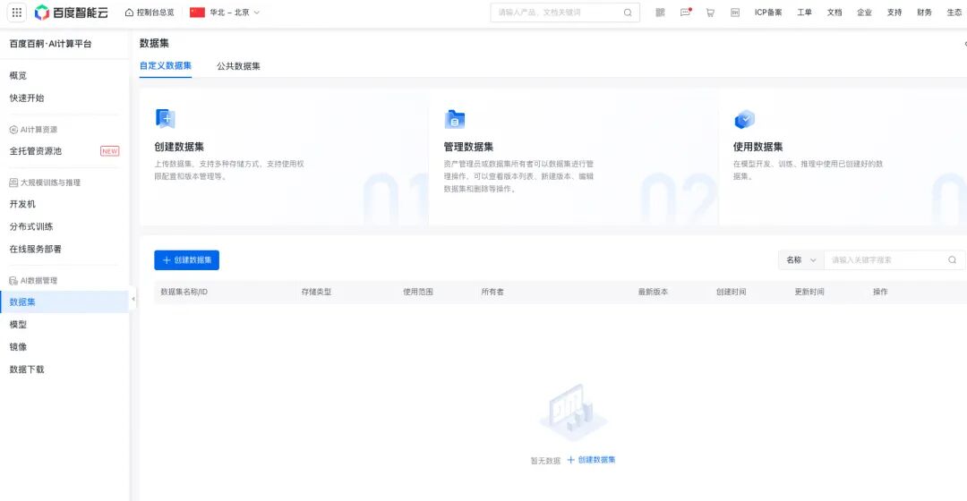The height and width of the screenshot is (501, 967).
Task: Open 支持 in the top menu
Action: click(x=894, y=13)
